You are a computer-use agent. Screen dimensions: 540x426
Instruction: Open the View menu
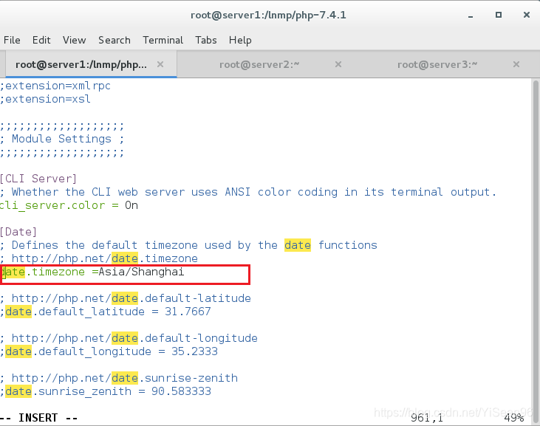(x=74, y=41)
